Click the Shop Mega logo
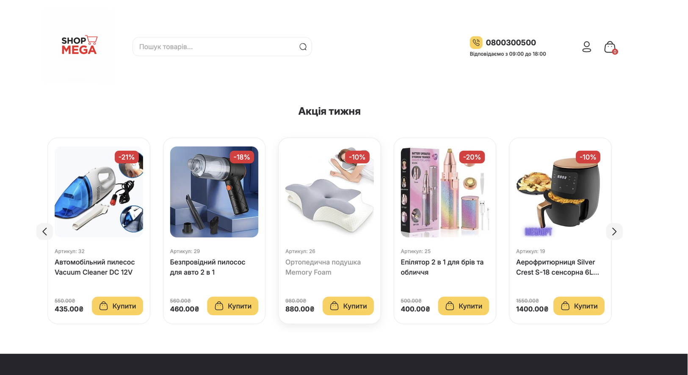The width and height of the screenshot is (688, 375). [79, 45]
